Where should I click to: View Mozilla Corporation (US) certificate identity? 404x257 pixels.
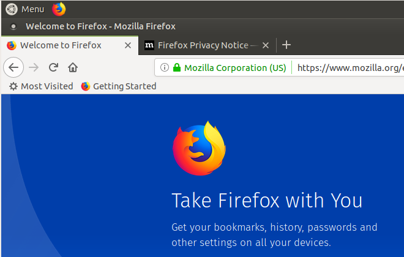pyautogui.click(x=235, y=68)
